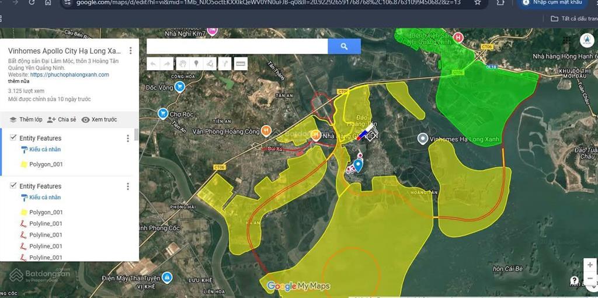Select the hand pan tool
Image resolution: width=598 pixels, height=298 pixels.
coord(182,64)
